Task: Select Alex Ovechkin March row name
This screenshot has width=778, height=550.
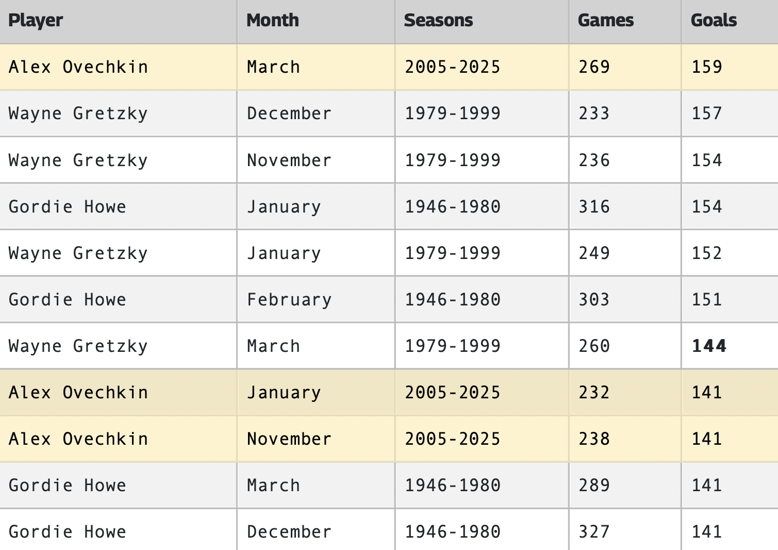Action: pyautogui.click(x=78, y=67)
